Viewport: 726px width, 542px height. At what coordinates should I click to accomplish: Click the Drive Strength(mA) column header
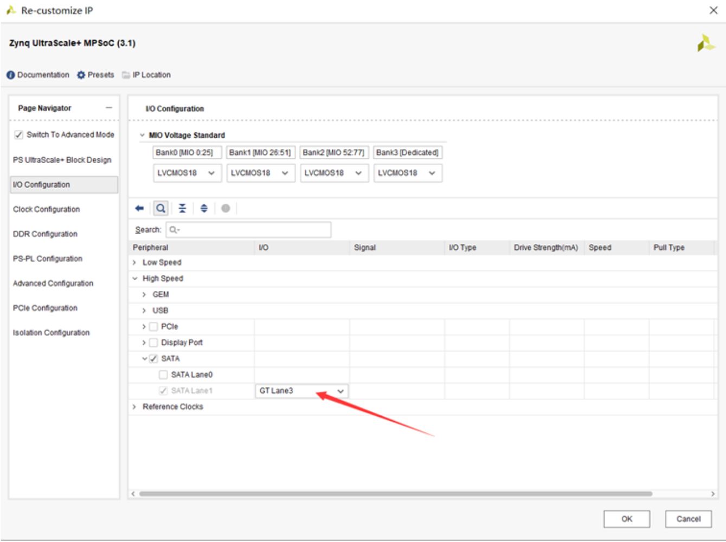tap(547, 248)
